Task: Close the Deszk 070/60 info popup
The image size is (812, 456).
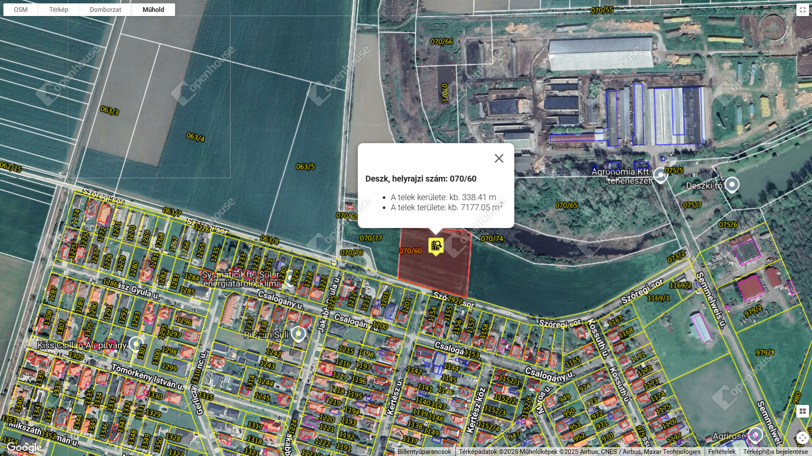Action: tap(499, 158)
